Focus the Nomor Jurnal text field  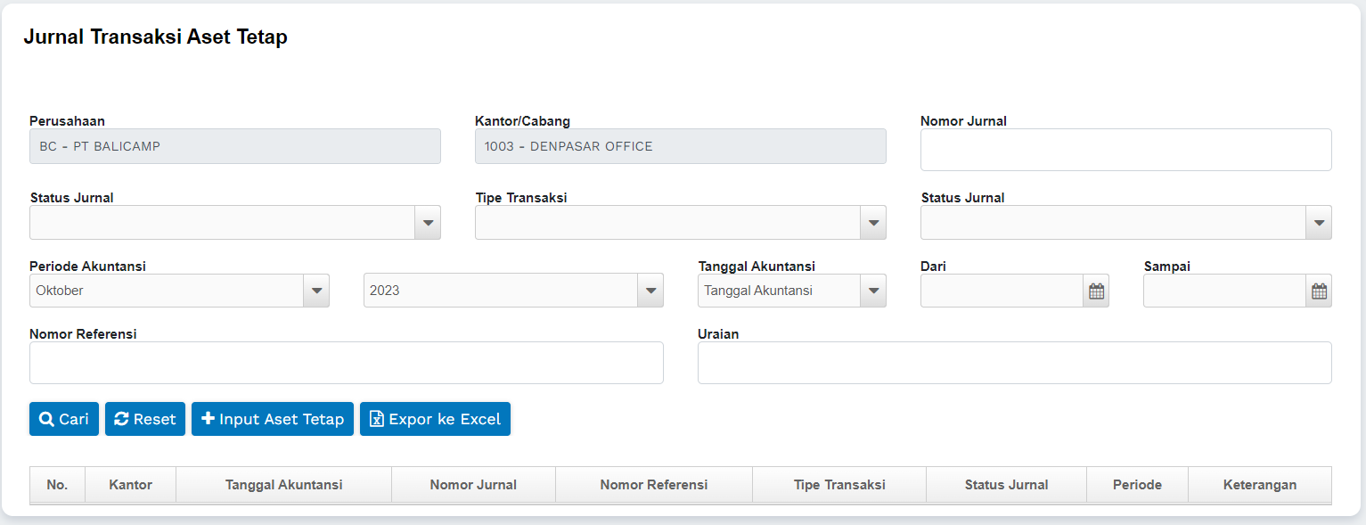click(1125, 150)
